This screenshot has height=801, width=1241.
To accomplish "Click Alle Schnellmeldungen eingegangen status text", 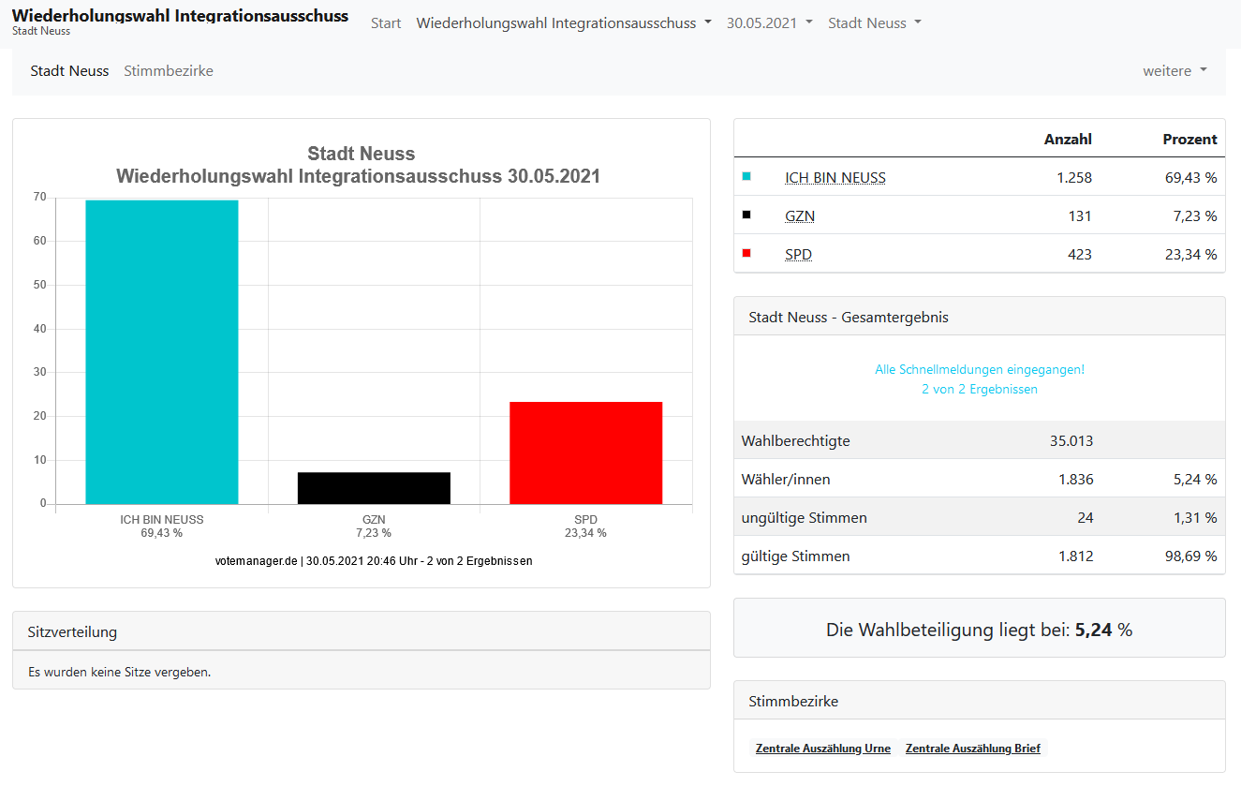I will pyautogui.click(x=980, y=369).
